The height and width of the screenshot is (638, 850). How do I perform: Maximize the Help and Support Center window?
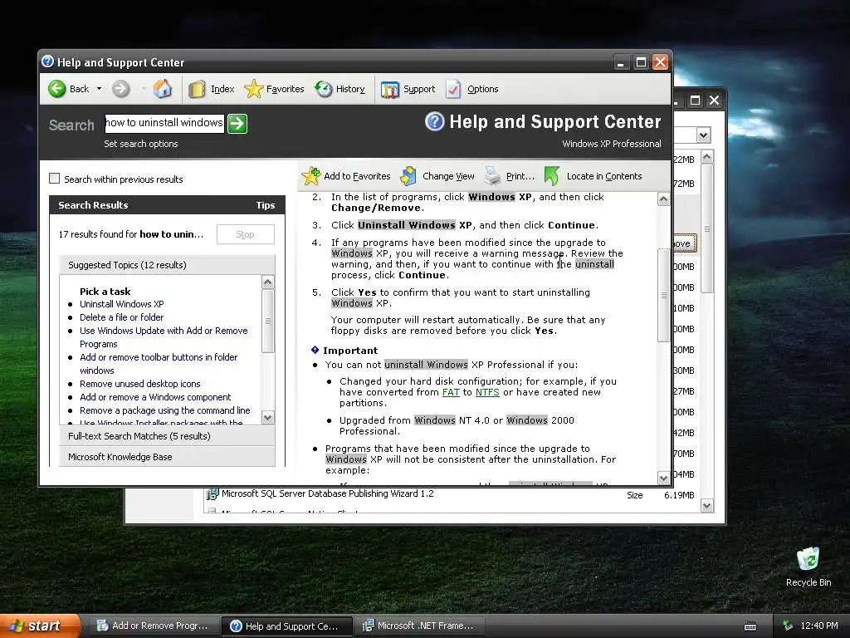pyautogui.click(x=641, y=62)
